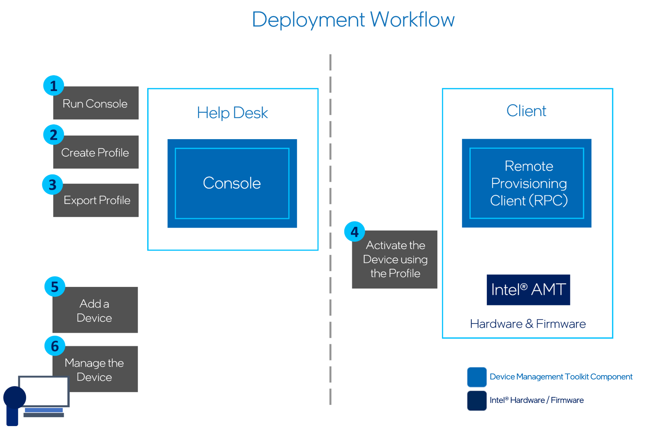This screenshot has width=651, height=434.
Task: Enable the Intel AMT component block
Action: point(528,290)
